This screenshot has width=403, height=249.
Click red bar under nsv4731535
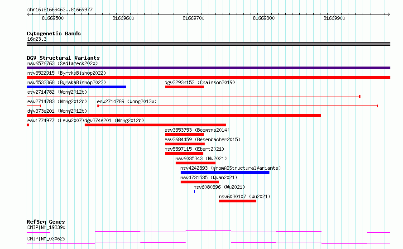200,182
